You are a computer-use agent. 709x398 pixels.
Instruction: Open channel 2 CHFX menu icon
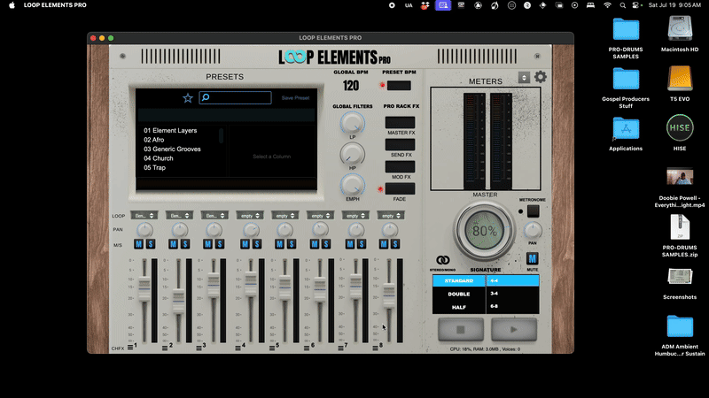click(x=165, y=348)
